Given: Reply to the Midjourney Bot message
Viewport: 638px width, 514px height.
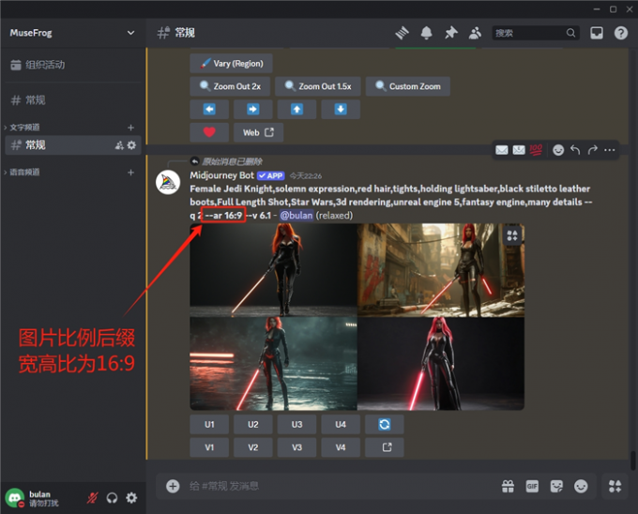Looking at the screenshot, I should click(x=575, y=150).
